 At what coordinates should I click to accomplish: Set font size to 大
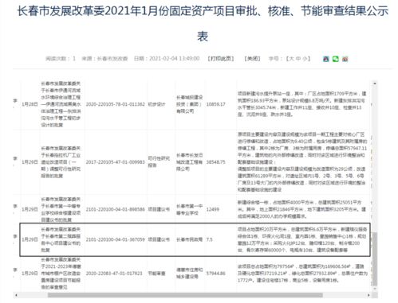(x=292, y=59)
